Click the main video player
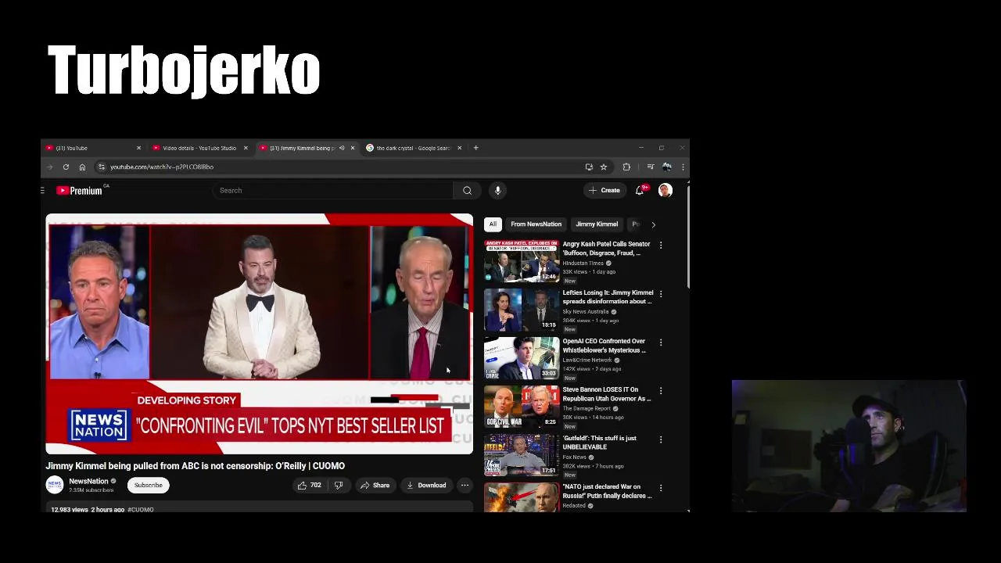The height and width of the screenshot is (563, 1001). (x=260, y=334)
